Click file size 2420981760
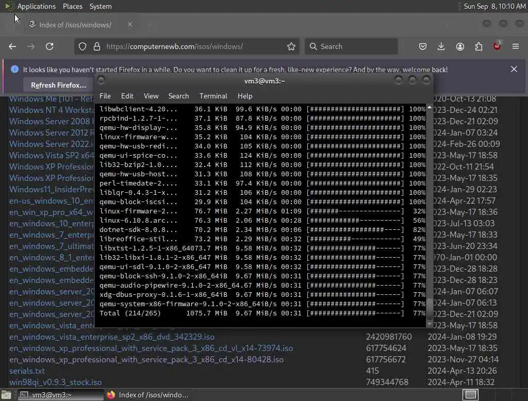The height and width of the screenshot is (401, 528). (389, 337)
